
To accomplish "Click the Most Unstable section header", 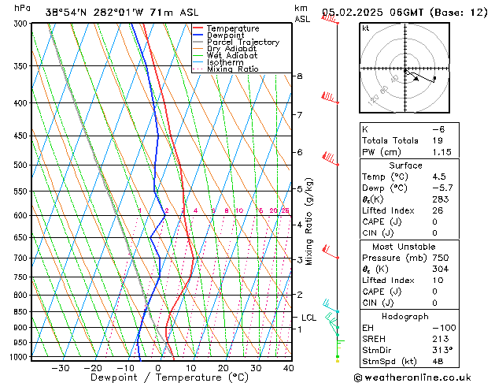I will tap(404, 247).
